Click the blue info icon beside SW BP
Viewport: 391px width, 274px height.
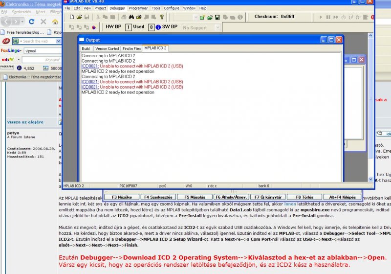pos(158,27)
